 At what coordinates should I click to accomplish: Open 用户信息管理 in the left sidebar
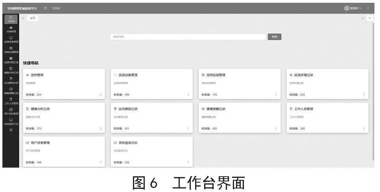tap(11, 112)
